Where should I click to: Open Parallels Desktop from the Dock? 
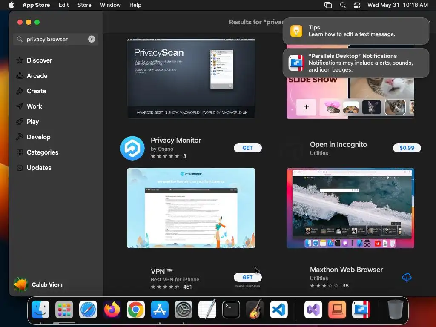(361, 310)
